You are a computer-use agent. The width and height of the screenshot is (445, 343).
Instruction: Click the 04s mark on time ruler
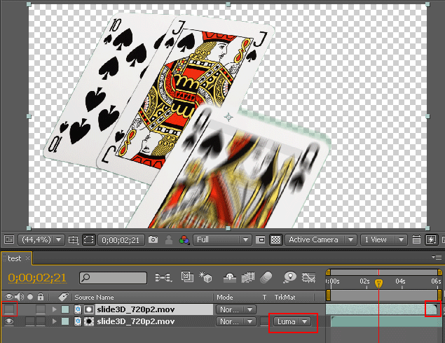pos(400,281)
